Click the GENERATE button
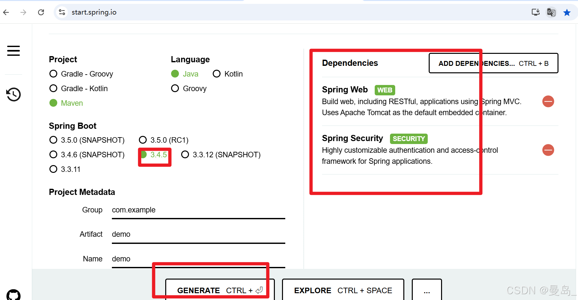The image size is (578, 300). [x=220, y=290]
